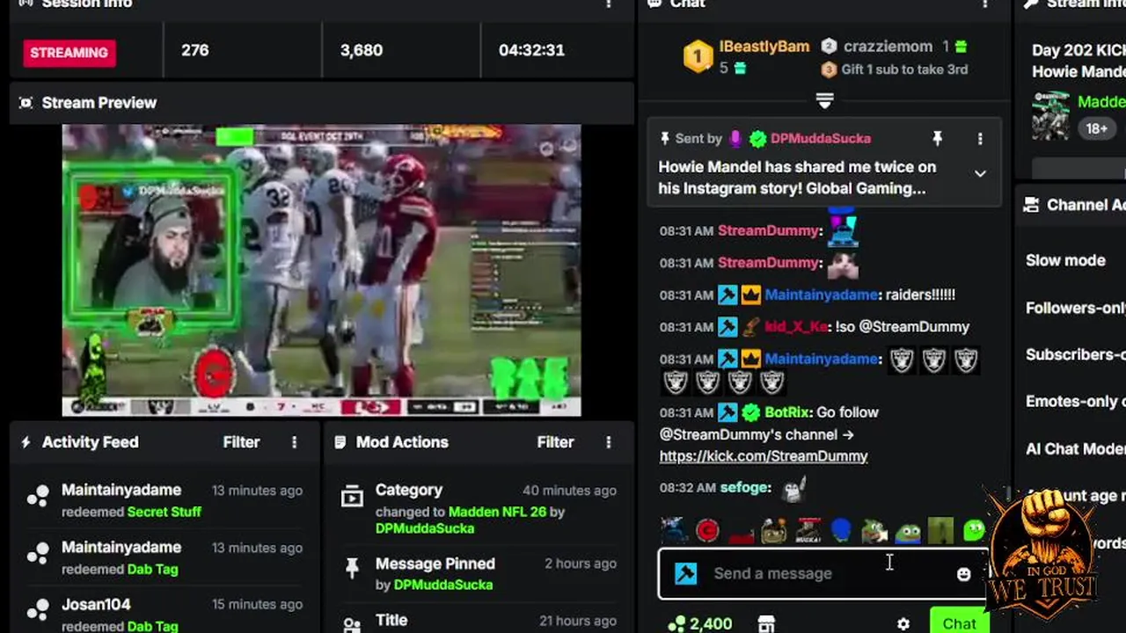Click the Title entry in Mod Actions
Screen dimensions: 1126x633
click(x=391, y=620)
